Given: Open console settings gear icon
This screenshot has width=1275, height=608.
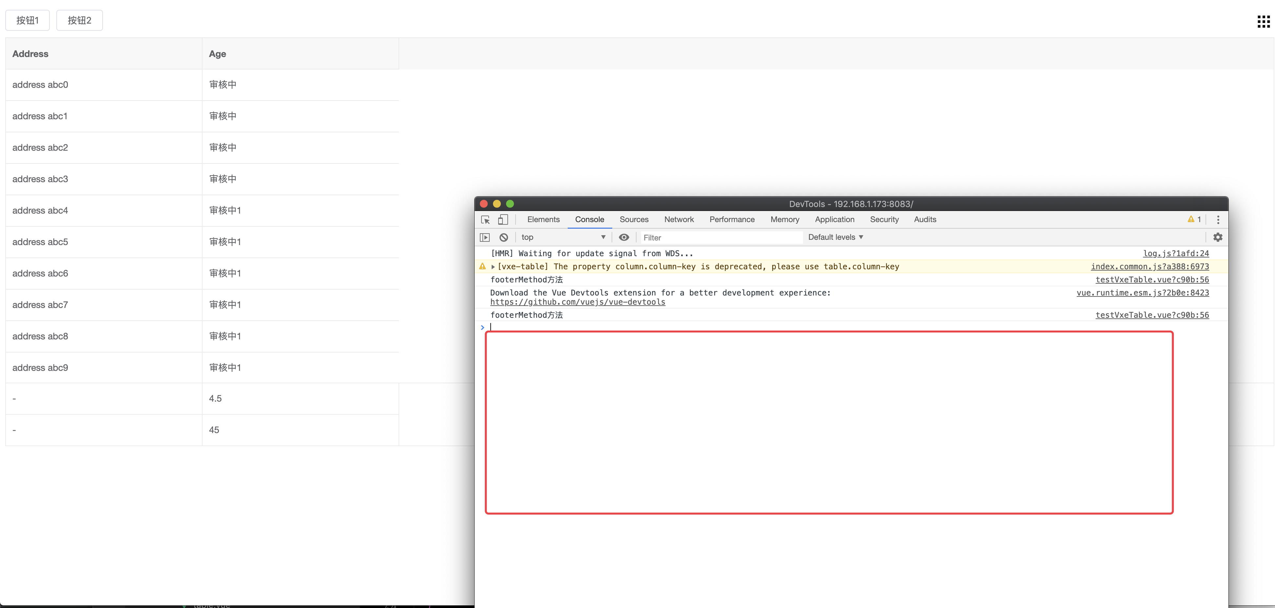Looking at the screenshot, I should click(x=1218, y=237).
